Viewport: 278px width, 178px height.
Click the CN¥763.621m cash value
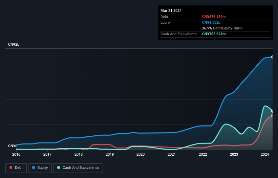(x=214, y=34)
